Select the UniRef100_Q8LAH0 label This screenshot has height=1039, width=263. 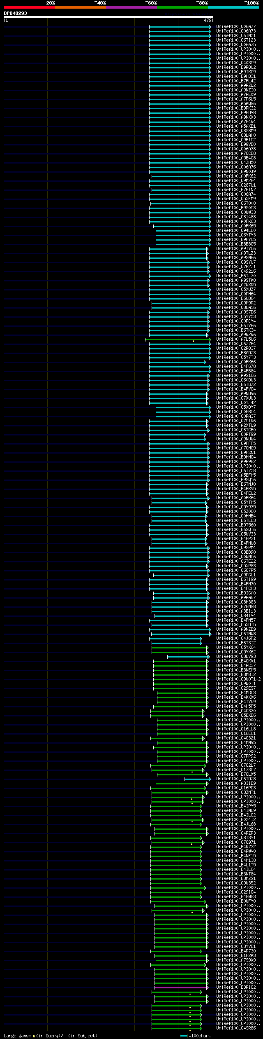[236, 136]
